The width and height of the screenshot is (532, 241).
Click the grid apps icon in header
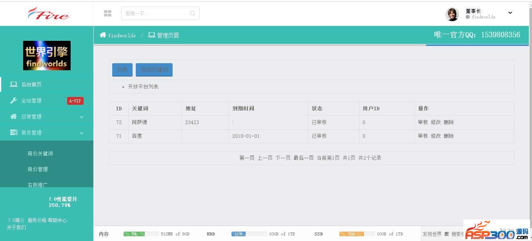[x=107, y=13]
